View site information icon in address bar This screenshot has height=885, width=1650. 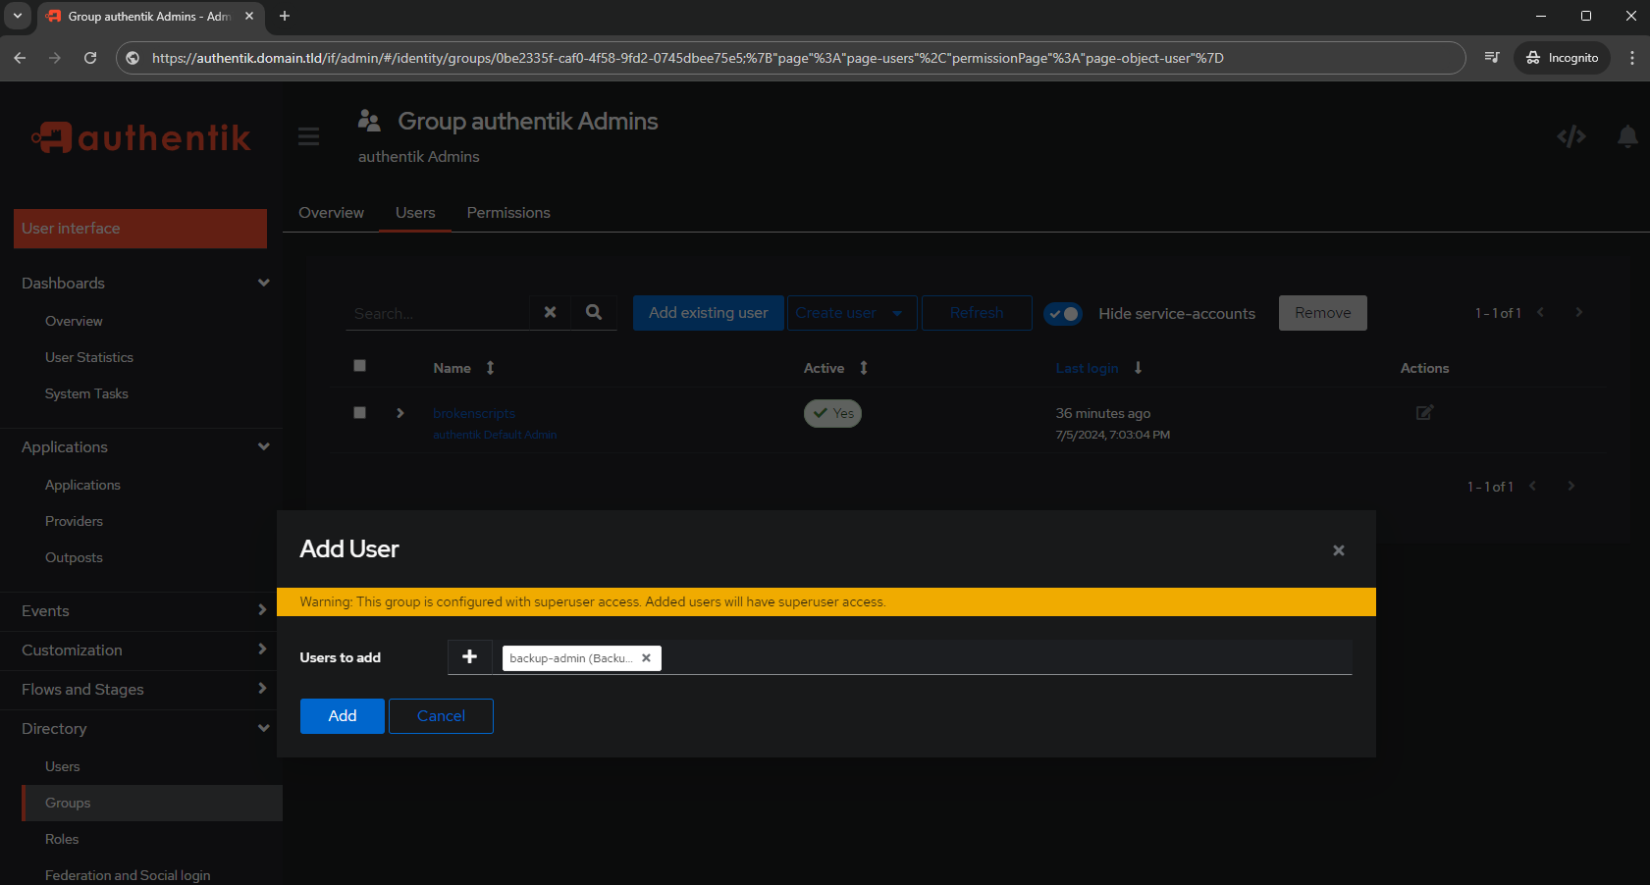pyautogui.click(x=133, y=58)
